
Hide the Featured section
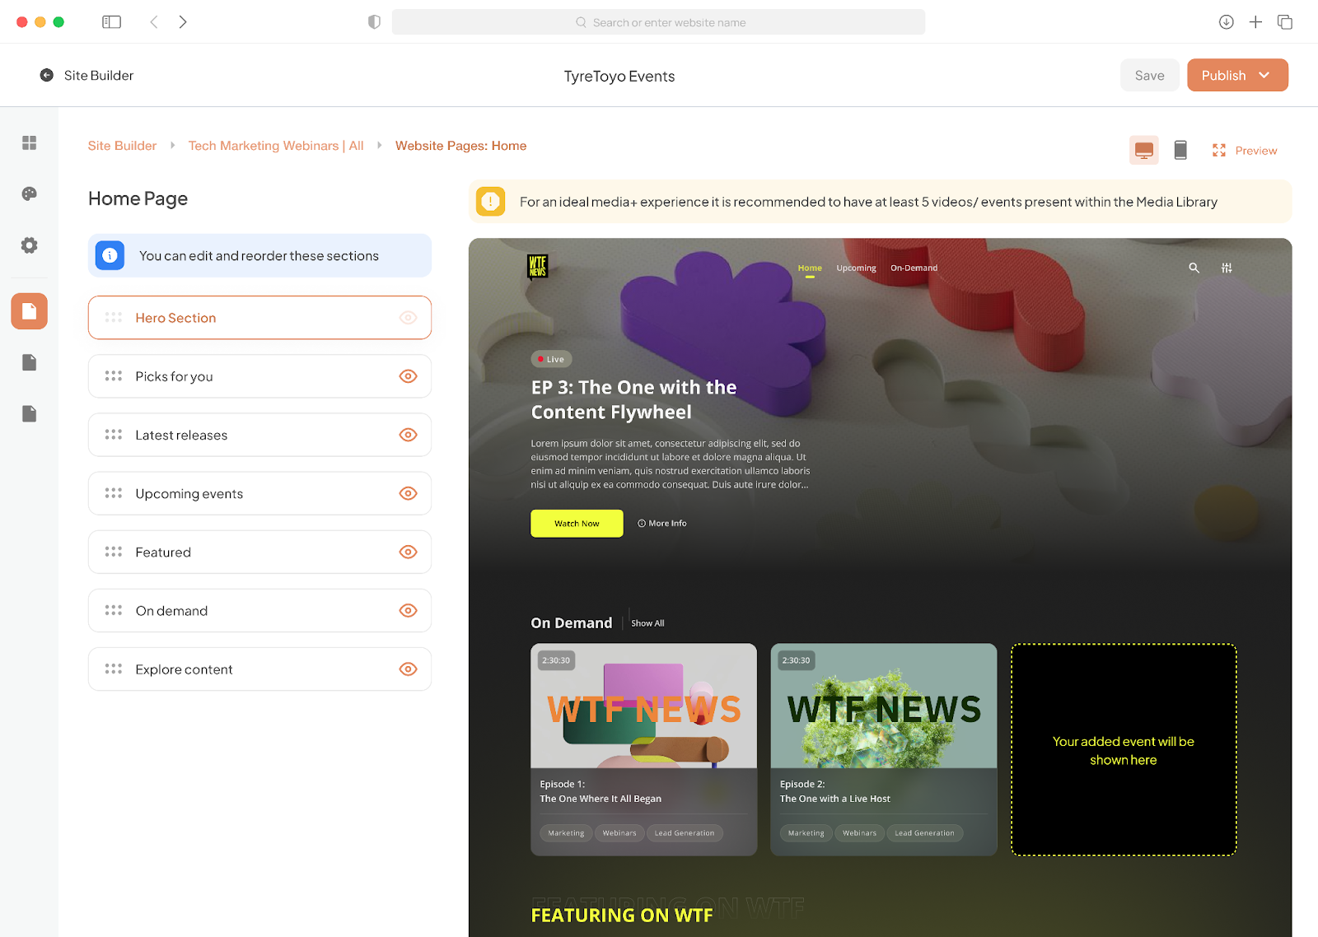tap(409, 552)
